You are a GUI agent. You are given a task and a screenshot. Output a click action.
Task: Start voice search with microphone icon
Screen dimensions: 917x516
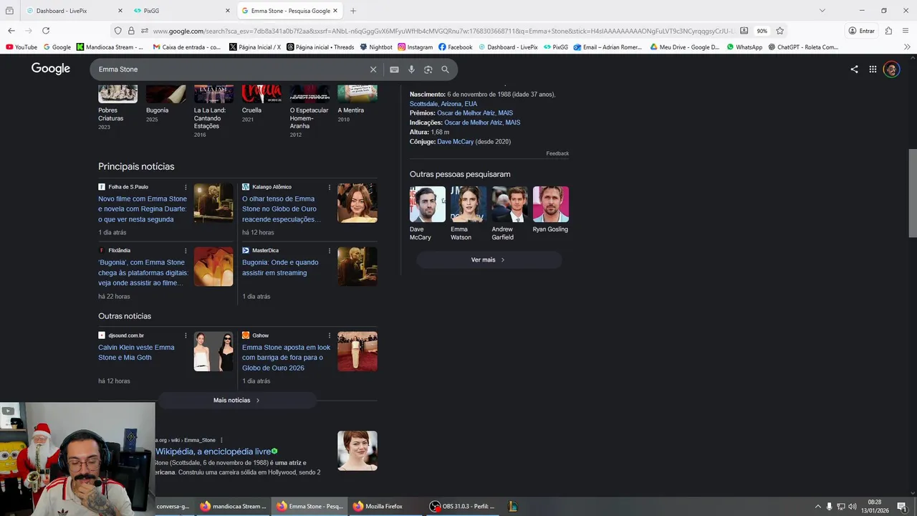[x=411, y=70]
